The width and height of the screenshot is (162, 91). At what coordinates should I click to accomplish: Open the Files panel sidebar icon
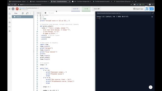(10, 14)
